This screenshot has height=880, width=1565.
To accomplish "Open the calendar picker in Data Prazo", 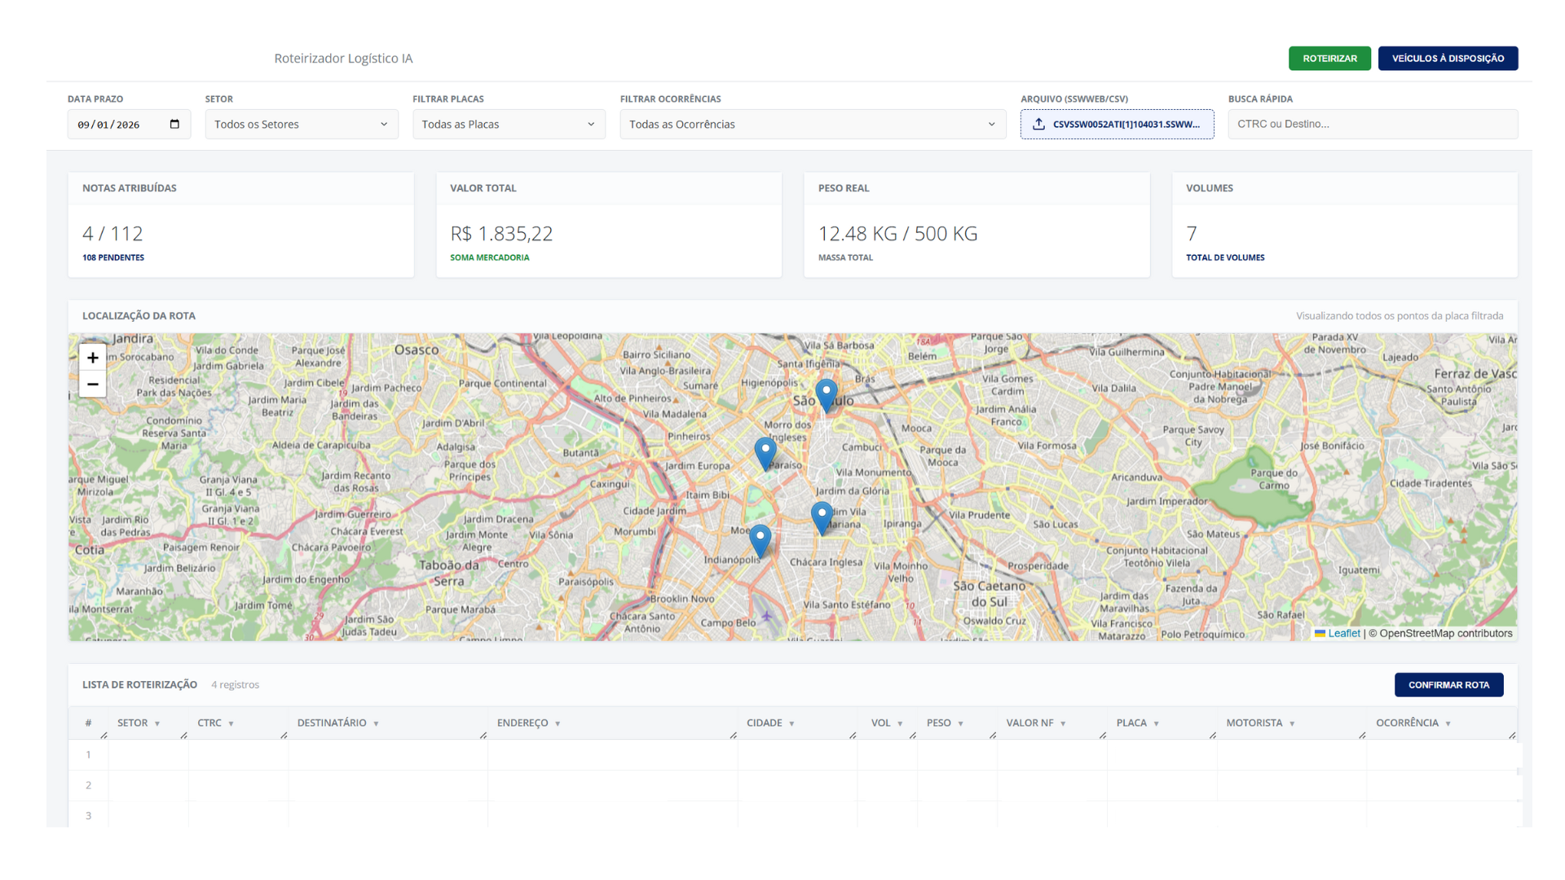I will click(174, 125).
